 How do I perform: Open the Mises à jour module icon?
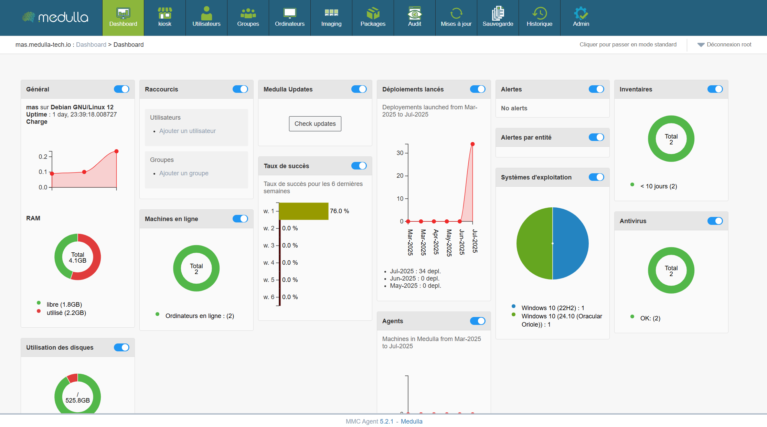(456, 18)
